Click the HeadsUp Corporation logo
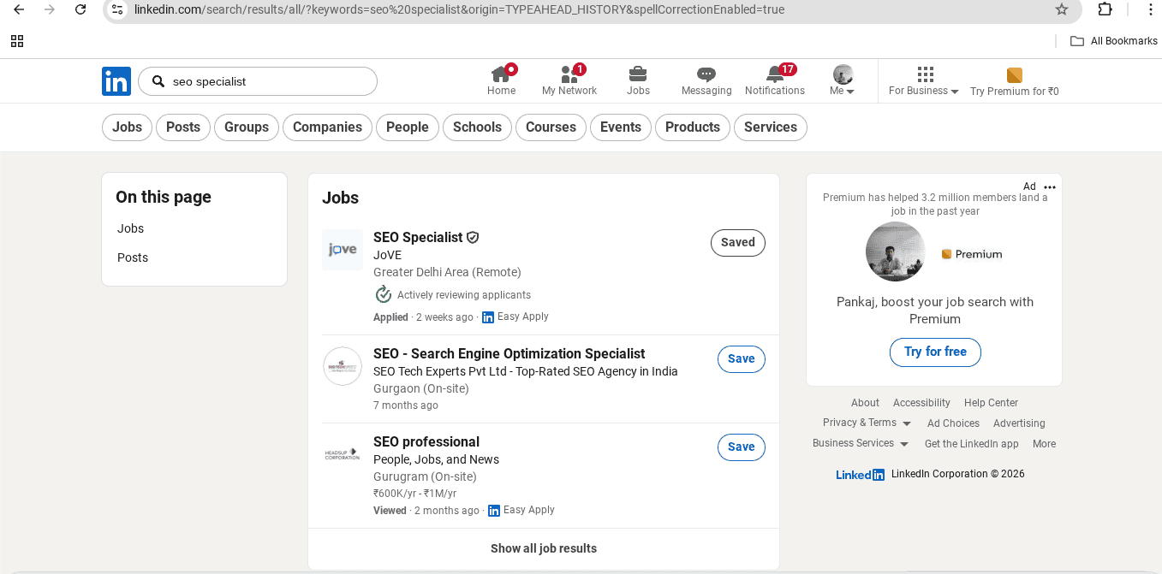 (343, 454)
